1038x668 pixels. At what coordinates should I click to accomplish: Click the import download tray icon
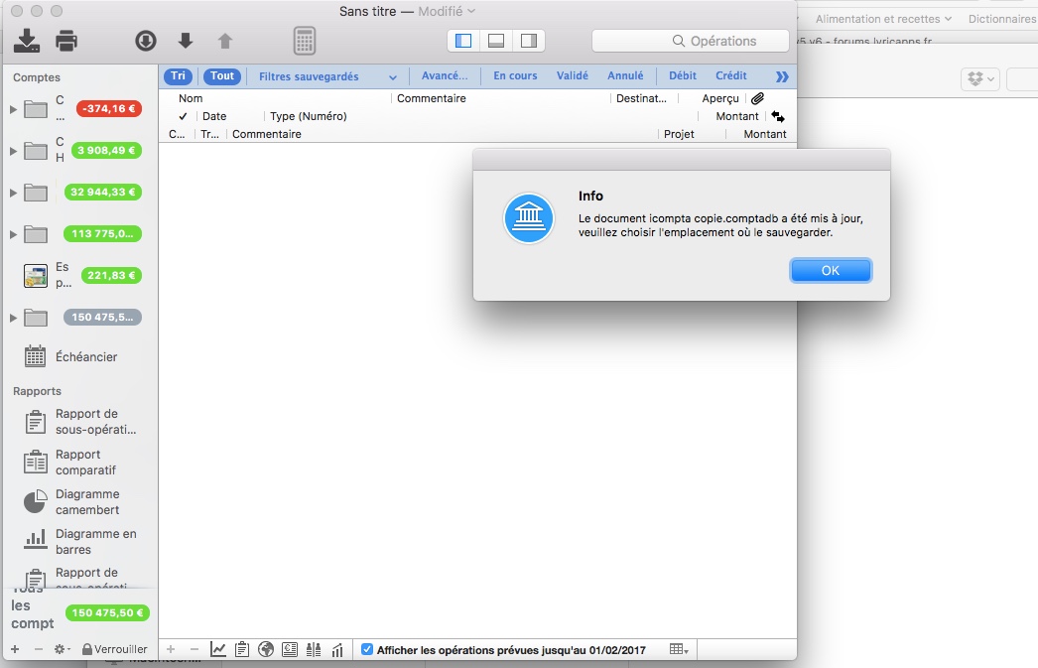pyautogui.click(x=27, y=41)
